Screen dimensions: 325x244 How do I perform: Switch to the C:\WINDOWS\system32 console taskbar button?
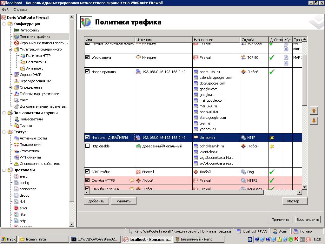pyautogui.click(x=96, y=239)
